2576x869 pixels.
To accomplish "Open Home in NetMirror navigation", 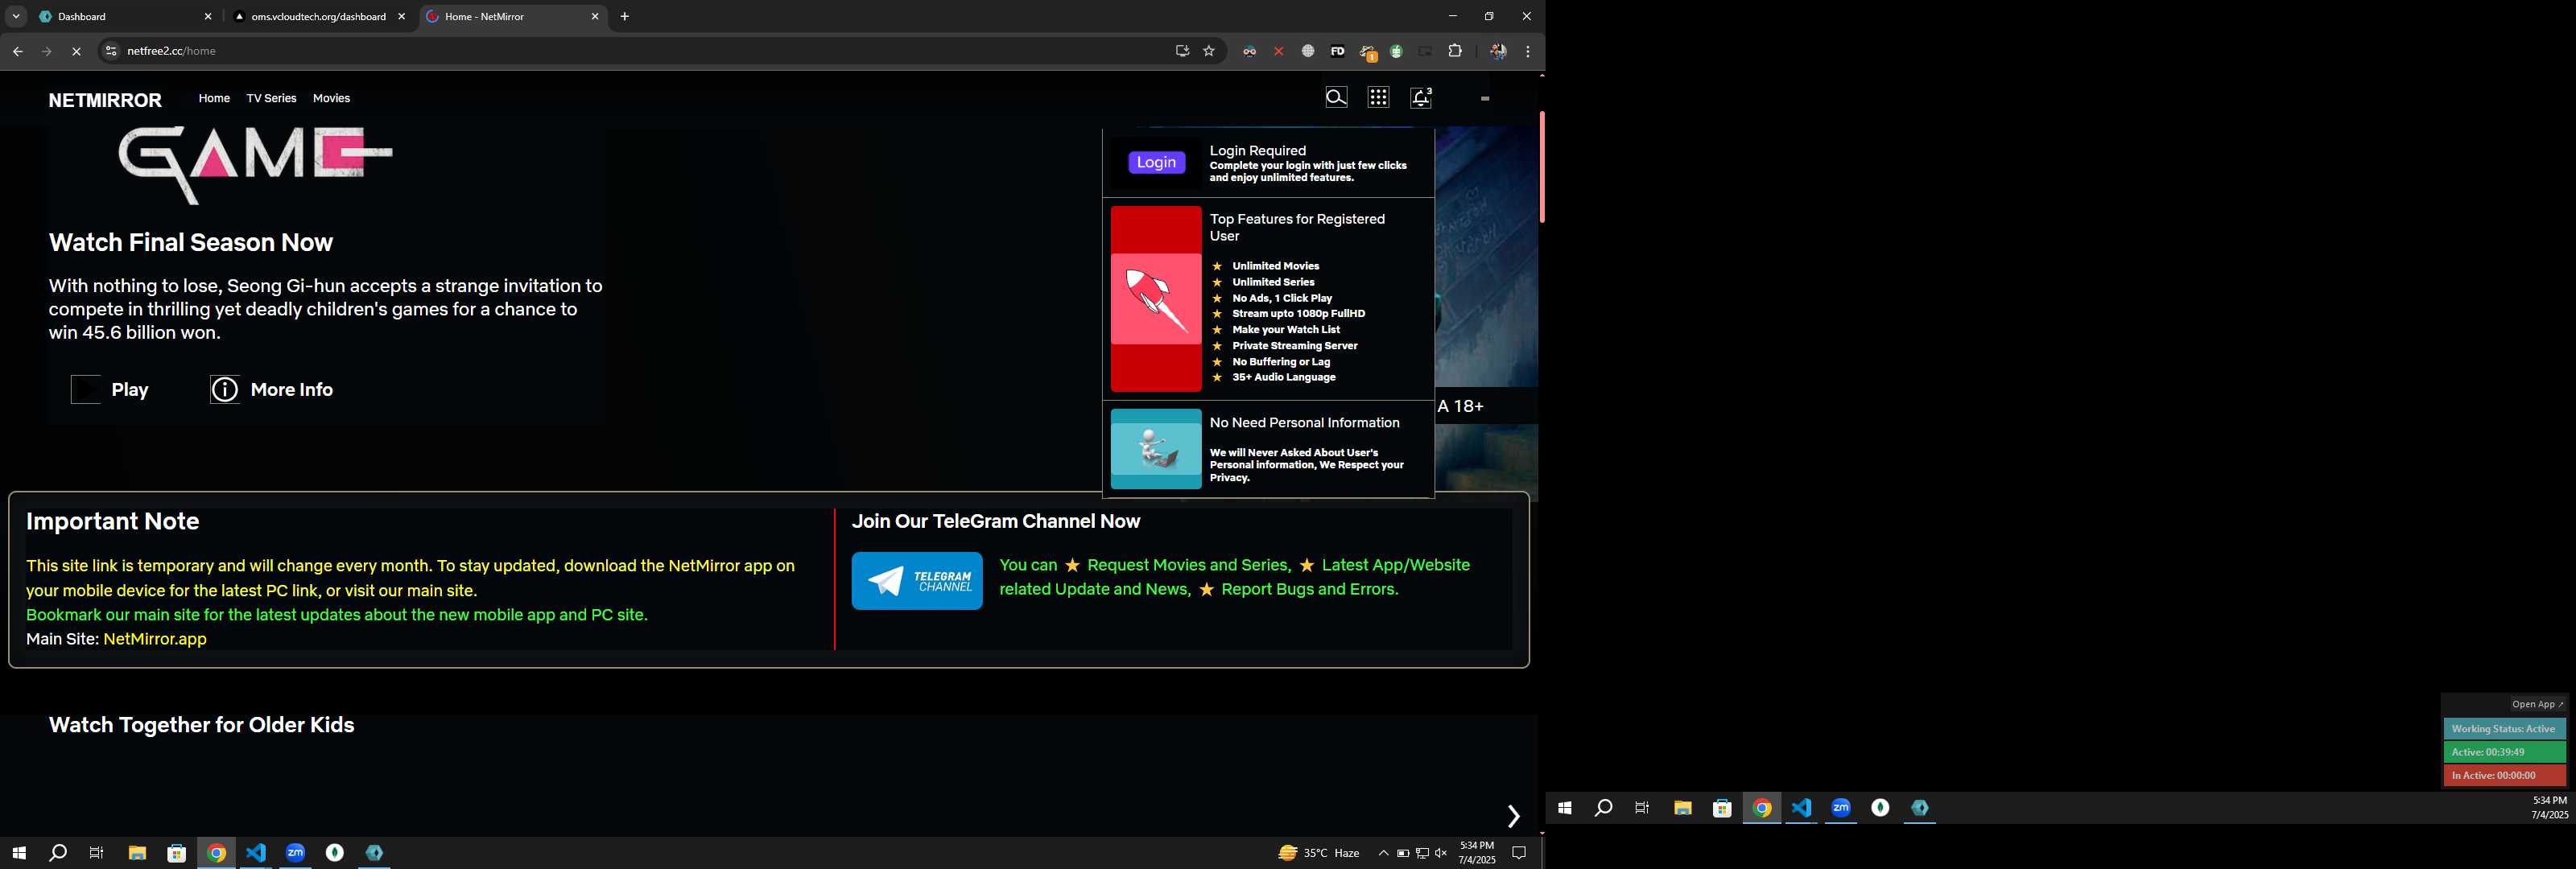I will [214, 98].
